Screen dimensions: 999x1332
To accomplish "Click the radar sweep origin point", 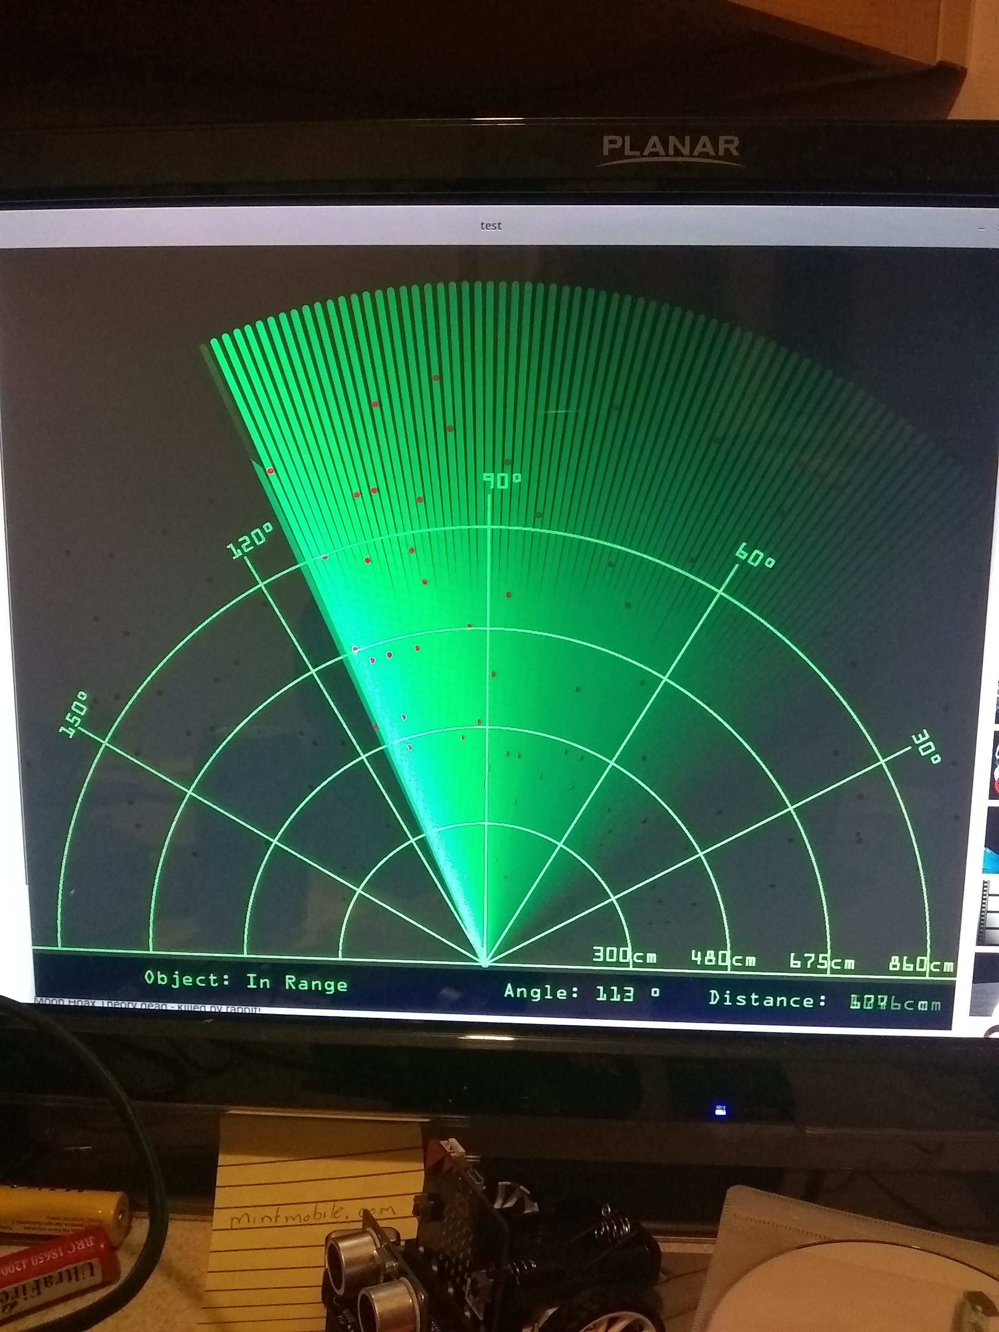I will (x=485, y=964).
